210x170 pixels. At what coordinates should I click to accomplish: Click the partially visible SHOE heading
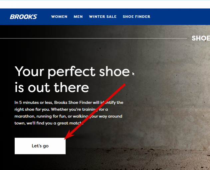[x=201, y=38]
